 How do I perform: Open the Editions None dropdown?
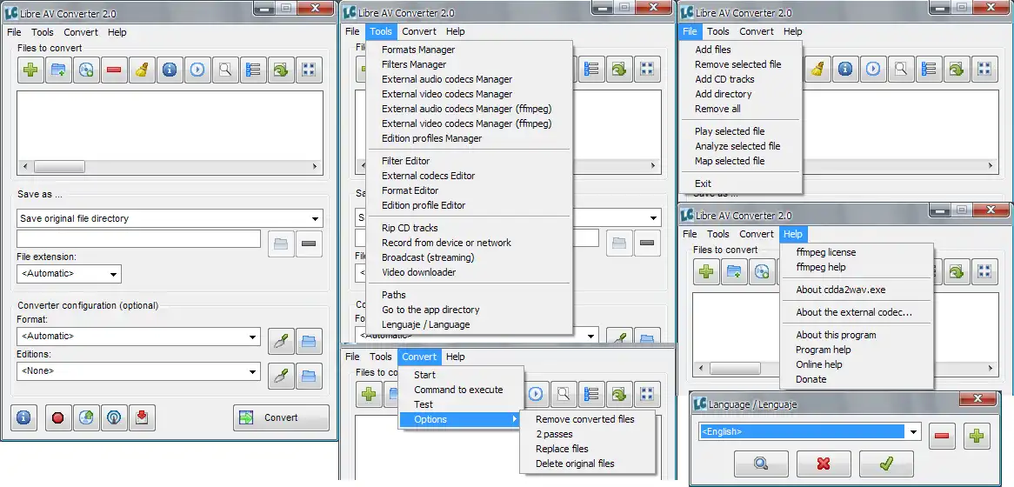(x=139, y=371)
